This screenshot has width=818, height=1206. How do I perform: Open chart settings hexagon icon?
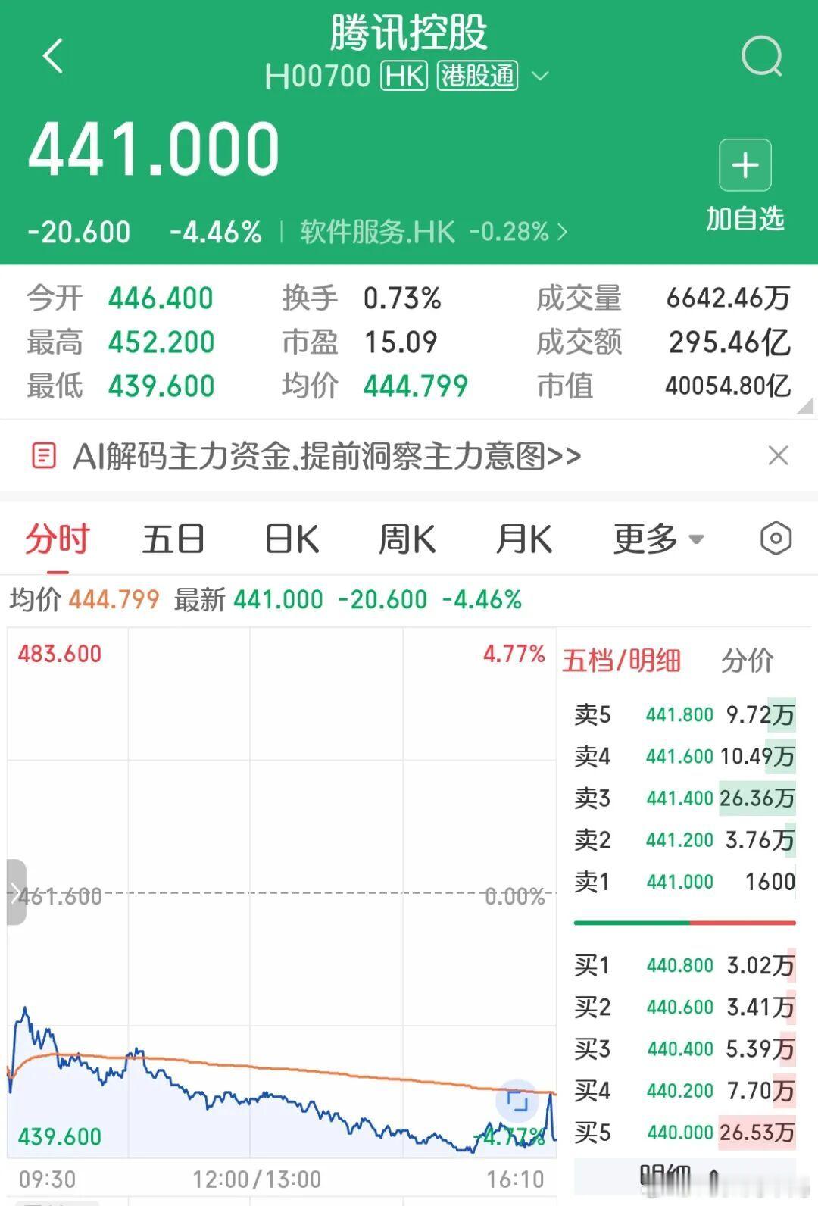pos(776,539)
